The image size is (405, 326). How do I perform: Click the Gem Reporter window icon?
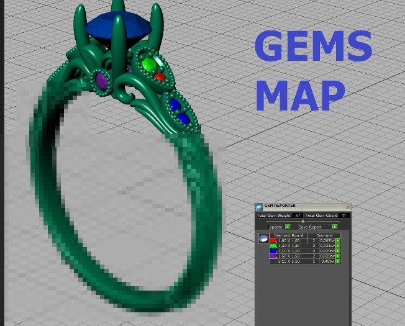click(x=258, y=207)
